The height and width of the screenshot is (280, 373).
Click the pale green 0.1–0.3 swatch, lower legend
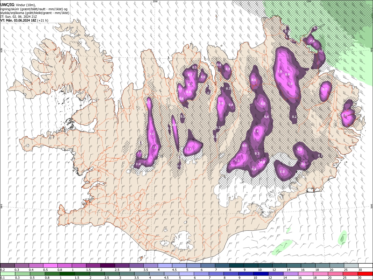[7, 274]
